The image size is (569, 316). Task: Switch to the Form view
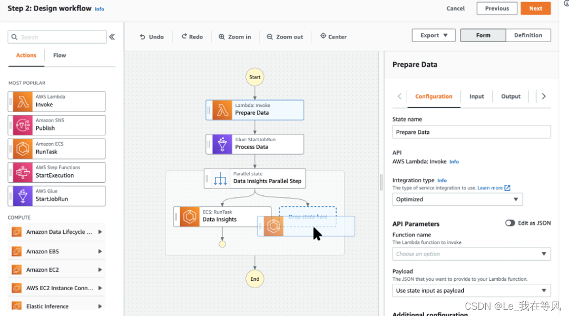(x=483, y=35)
